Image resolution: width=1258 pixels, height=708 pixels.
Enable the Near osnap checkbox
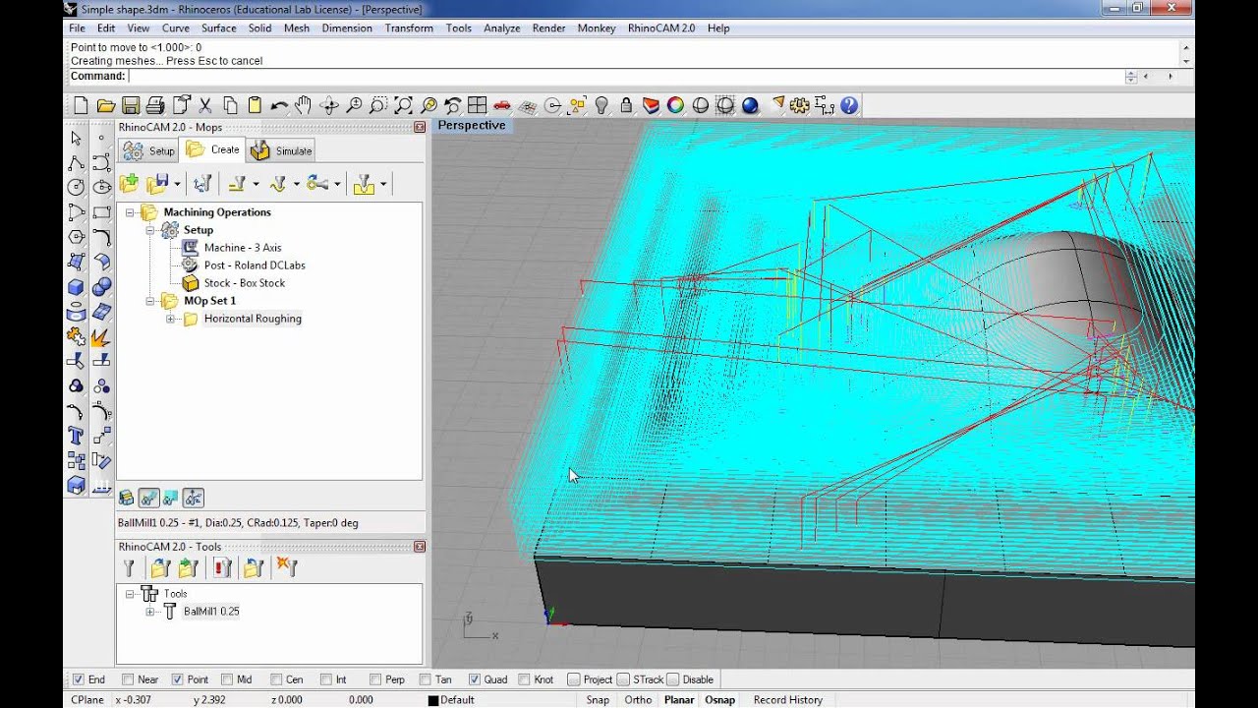click(x=128, y=679)
